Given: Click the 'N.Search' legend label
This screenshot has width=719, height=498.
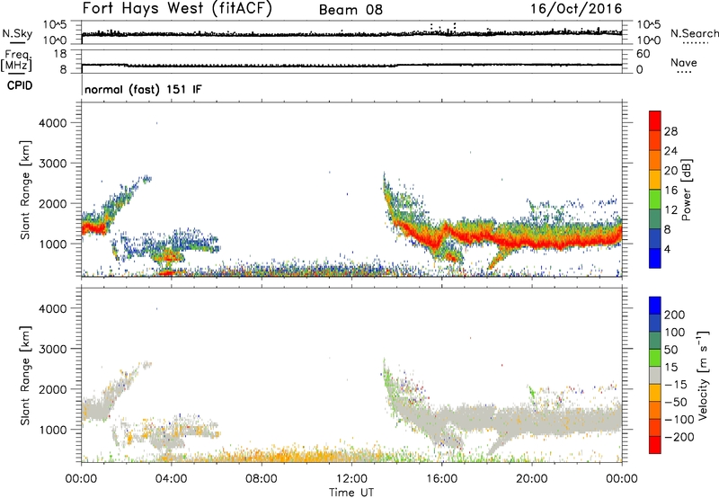Looking at the screenshot, I should coord(694,33).
